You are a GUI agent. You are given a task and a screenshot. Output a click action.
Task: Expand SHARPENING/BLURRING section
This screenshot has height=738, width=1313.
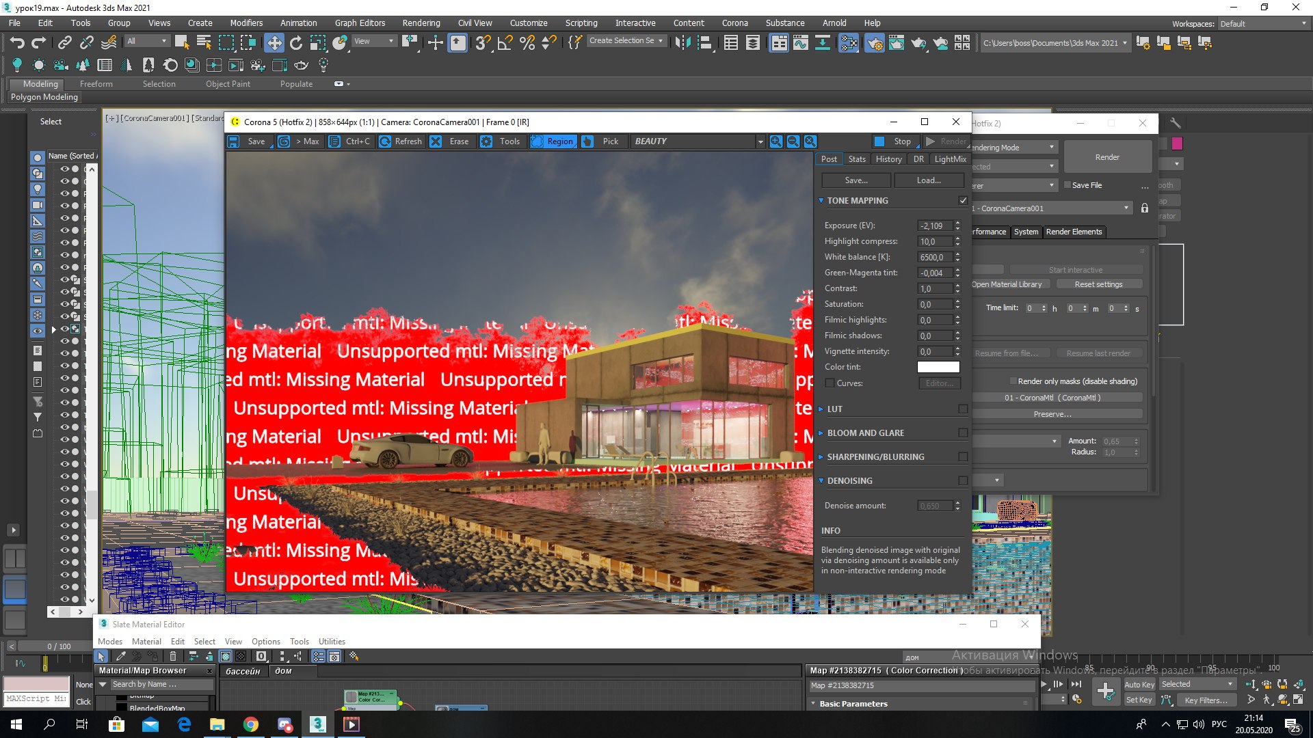point(821,457)
